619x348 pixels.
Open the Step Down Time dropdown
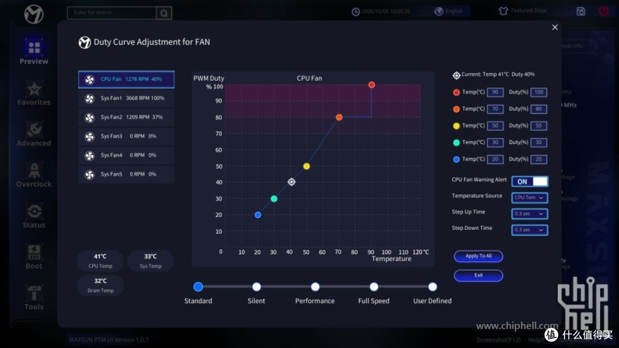click(530, 230)
